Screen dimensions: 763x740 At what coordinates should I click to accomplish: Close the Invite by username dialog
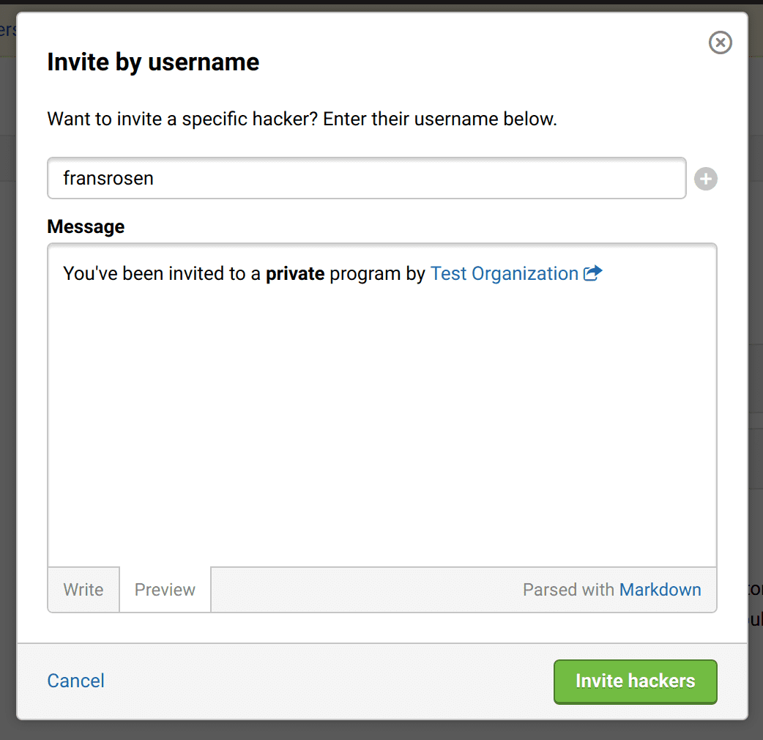point(721,43)
